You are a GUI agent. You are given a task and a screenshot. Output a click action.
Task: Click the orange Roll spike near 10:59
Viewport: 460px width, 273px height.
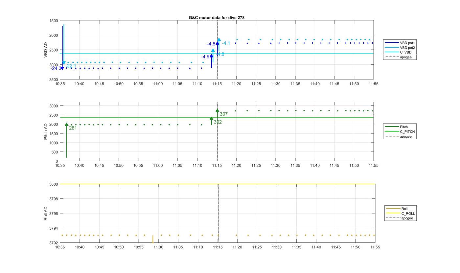coord(153,239)
